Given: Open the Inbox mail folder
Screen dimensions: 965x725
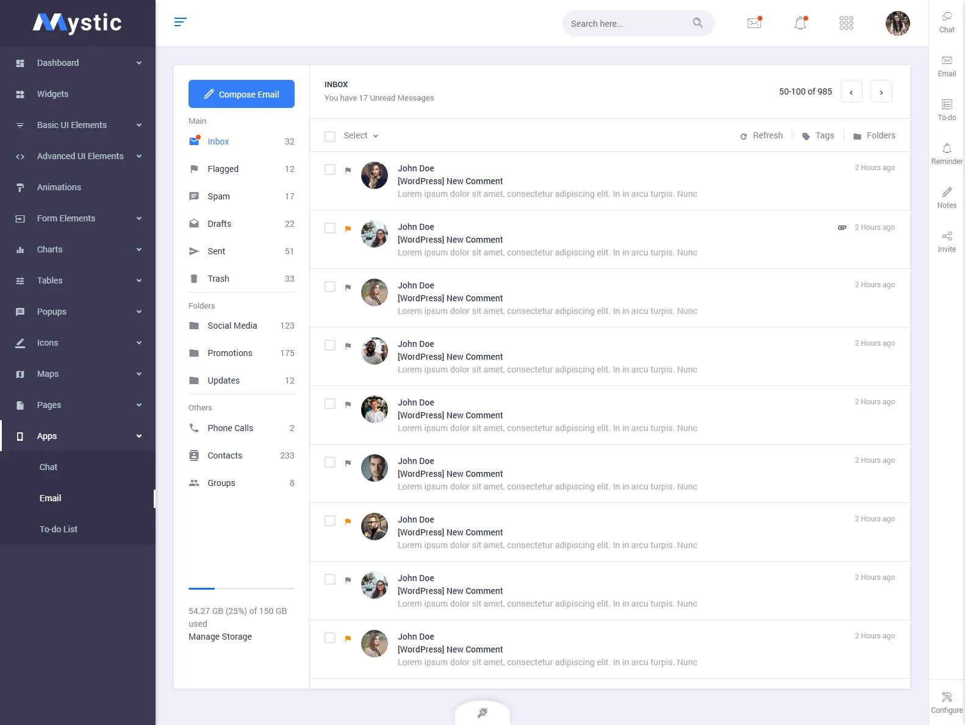Looking at the screenshot, I should coord(242,141).
